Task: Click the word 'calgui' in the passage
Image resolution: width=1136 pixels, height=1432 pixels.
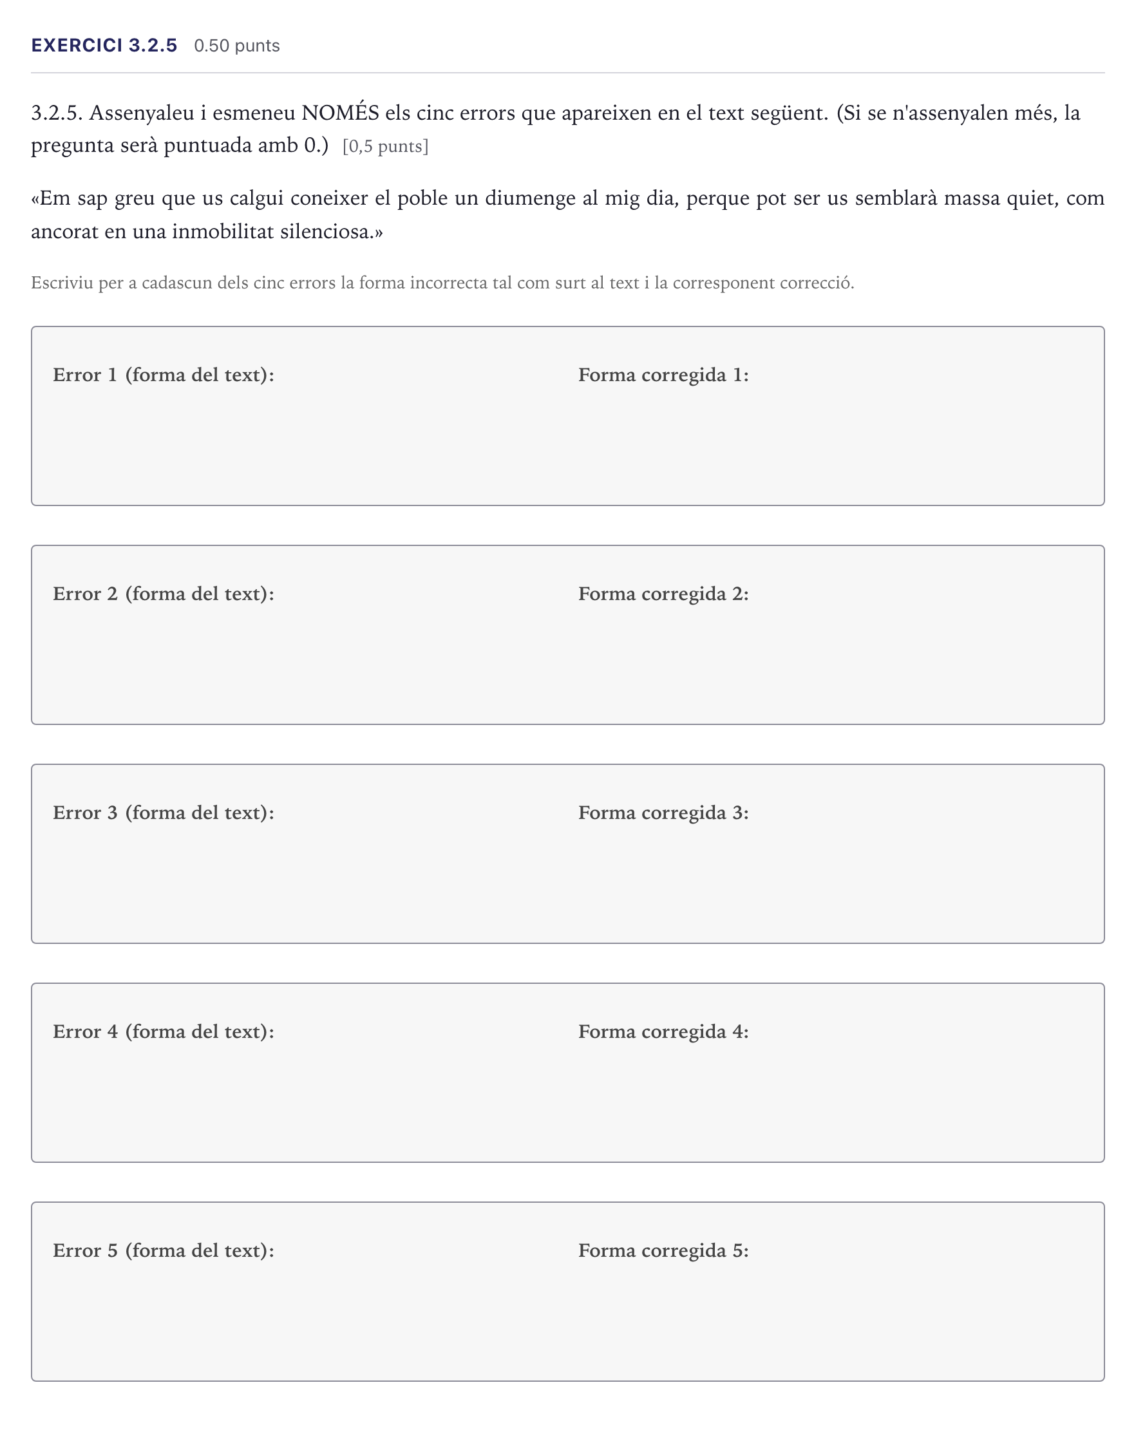Action: coord(256,199)
